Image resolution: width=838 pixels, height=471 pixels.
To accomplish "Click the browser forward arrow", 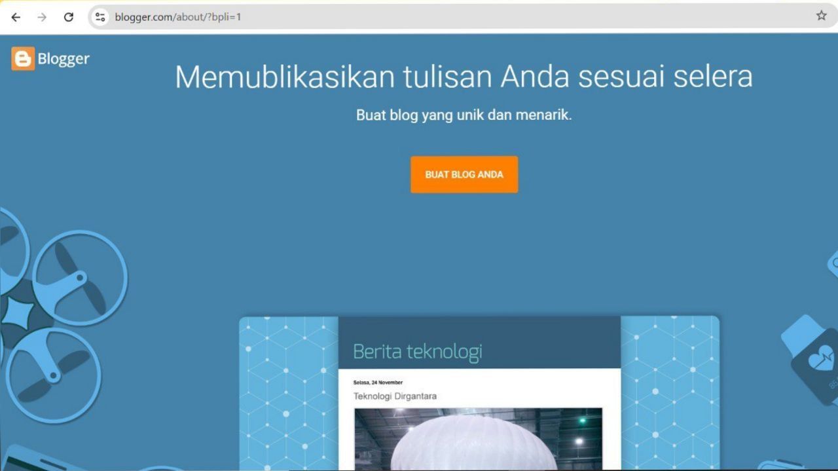I will (42, 17).
